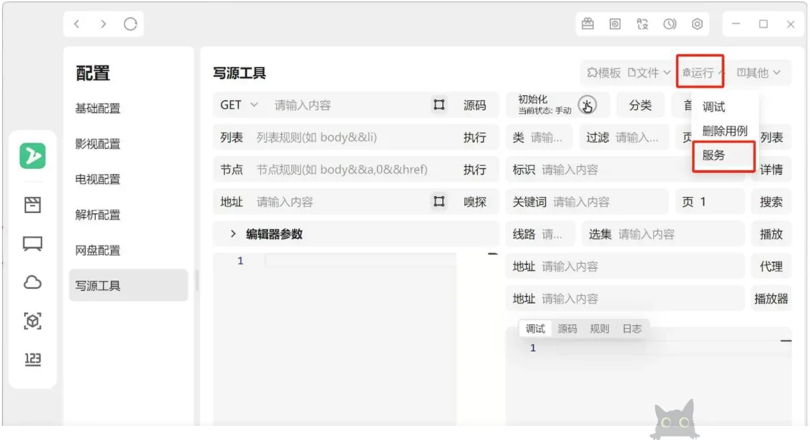Viewport: 810px width, 440px height.
Task: Select 服务 from the 运行 menu
Action: tap(714, 155)
